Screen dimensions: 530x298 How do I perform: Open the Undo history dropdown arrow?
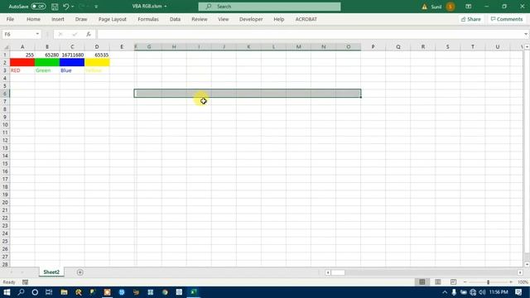[x=73, y=7]
